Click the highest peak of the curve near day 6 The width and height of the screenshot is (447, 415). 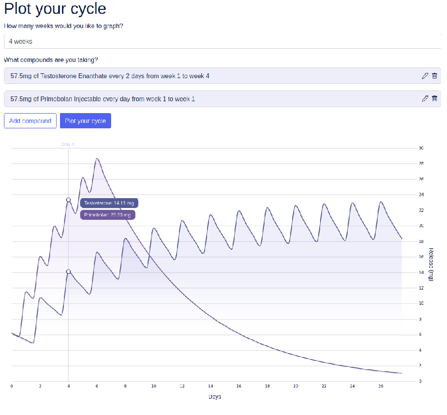97,159
